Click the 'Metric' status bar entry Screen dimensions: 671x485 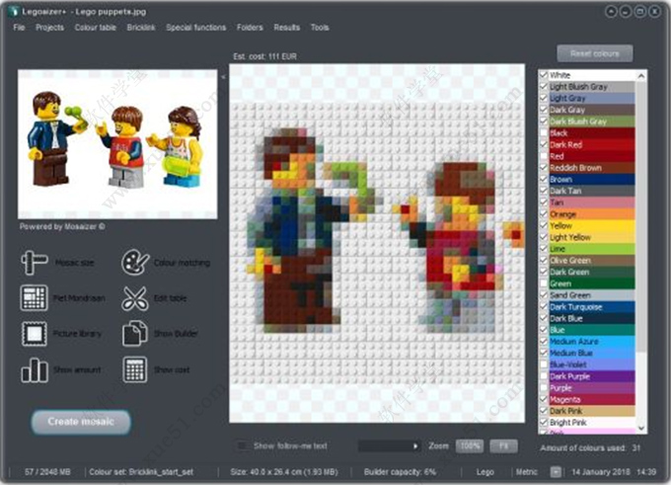click(x=526, y=472)
